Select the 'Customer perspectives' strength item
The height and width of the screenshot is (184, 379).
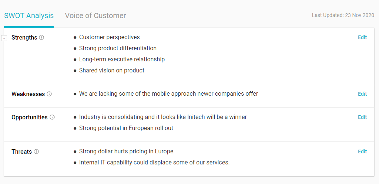pos(110,37)
